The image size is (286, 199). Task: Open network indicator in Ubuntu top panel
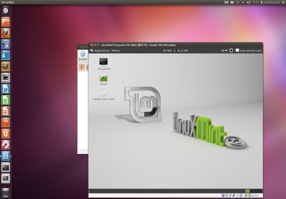(x=243, y=2)
